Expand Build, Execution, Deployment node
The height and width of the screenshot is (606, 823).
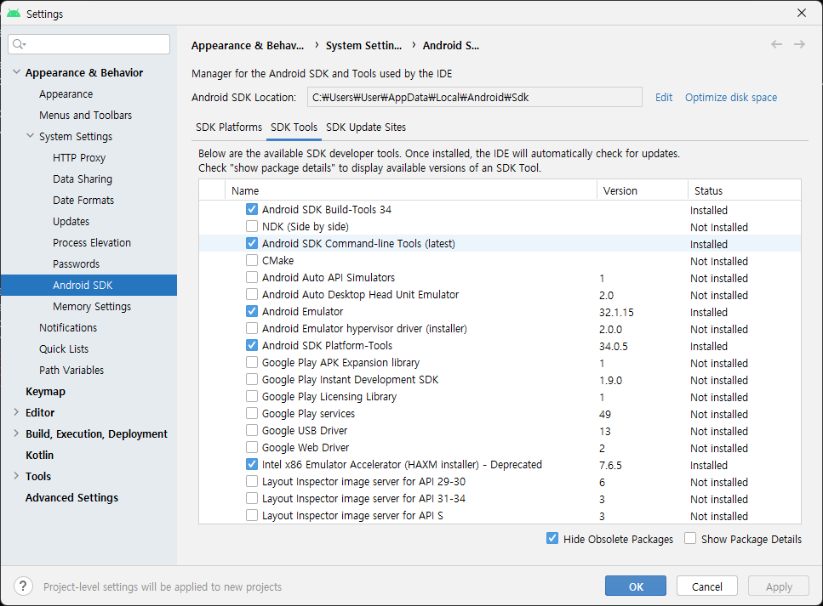tap(16, 433)
